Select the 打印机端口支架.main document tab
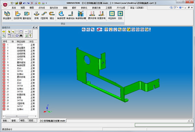 tap(53, 121)
